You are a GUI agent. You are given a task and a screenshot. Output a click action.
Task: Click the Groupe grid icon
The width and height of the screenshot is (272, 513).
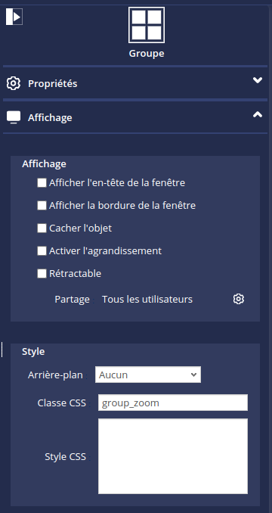click(x=147, y=25)
